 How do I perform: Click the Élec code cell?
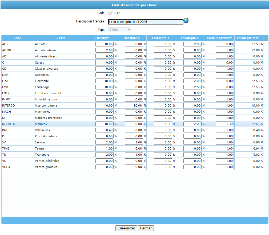(18, 81)
